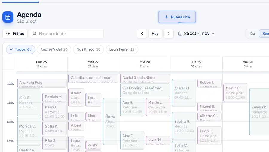Open Marta Alisado appointment
269x152 pixels.
(x=111, y=121)
